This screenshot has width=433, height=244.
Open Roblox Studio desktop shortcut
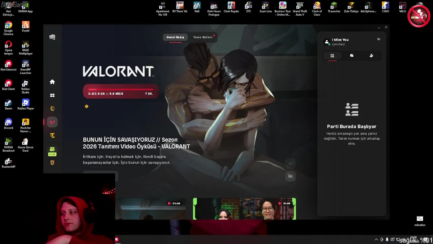[x=25, y=86]
